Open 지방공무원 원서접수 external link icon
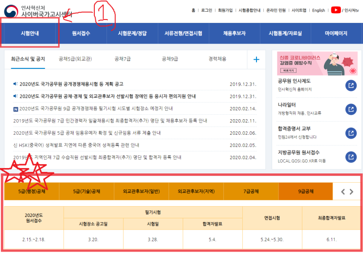Screen dimensions: 363x253 (351, 157)
